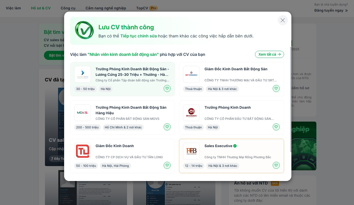Click the 30 - 50 triệu salary tag
Screen dimensions: 354x205
[x=85, y=89]
